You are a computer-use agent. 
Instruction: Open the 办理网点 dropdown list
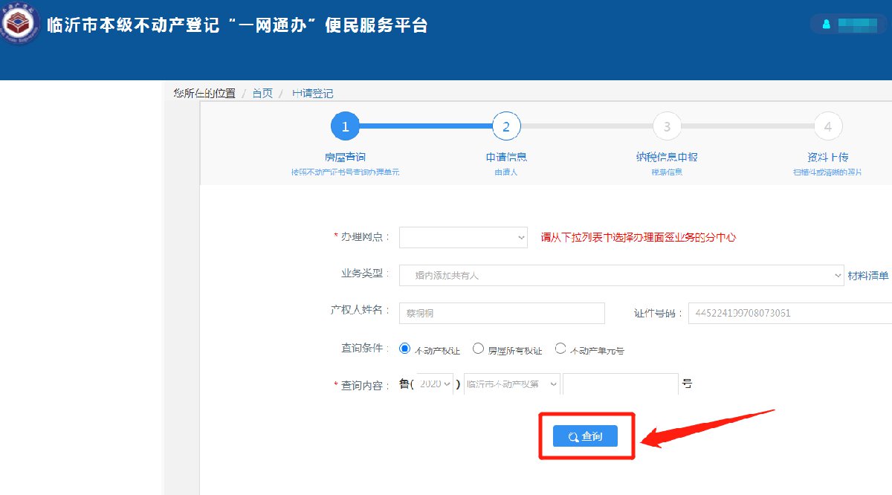463,237
